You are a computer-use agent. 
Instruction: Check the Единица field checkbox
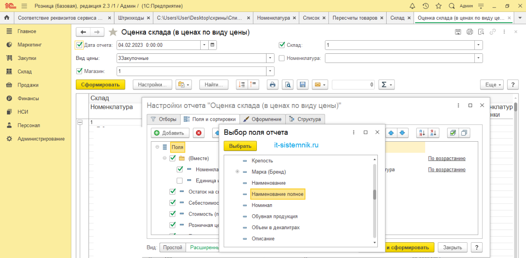coord(180,180)
